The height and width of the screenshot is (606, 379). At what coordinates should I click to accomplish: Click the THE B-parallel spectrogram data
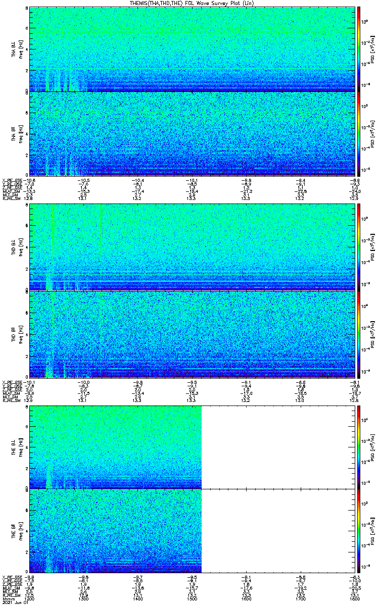coord(116,531)
